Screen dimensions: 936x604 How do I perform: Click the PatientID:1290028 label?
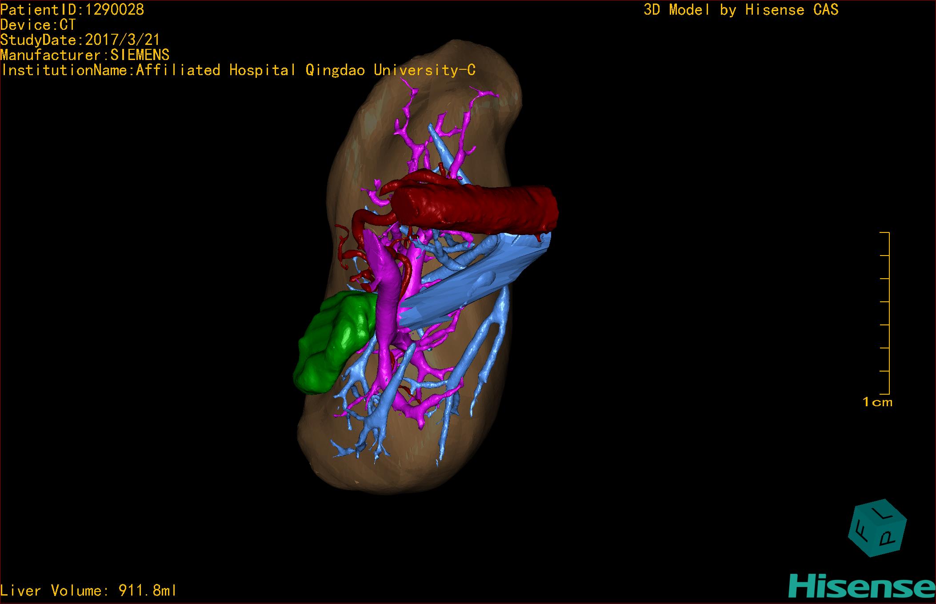click(72, 9)
